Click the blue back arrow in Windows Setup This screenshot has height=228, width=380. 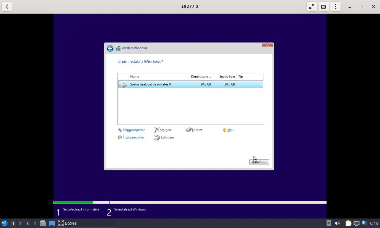110,48
